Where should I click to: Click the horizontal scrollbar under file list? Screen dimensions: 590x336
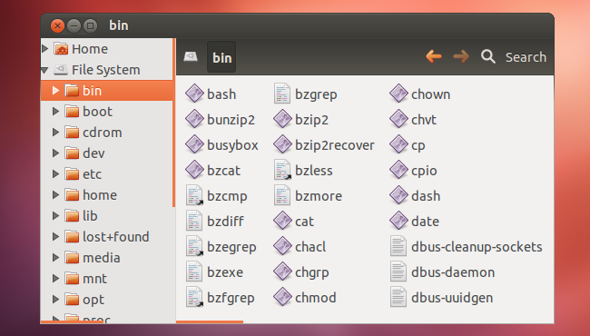coord(210,321)
